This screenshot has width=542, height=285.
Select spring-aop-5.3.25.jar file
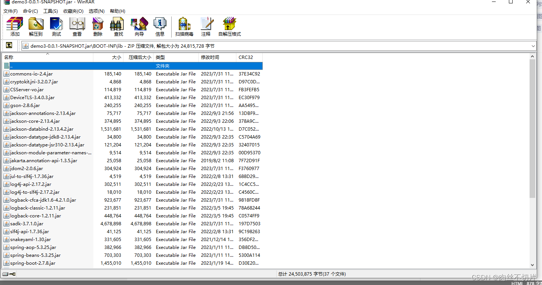[33, 247]
